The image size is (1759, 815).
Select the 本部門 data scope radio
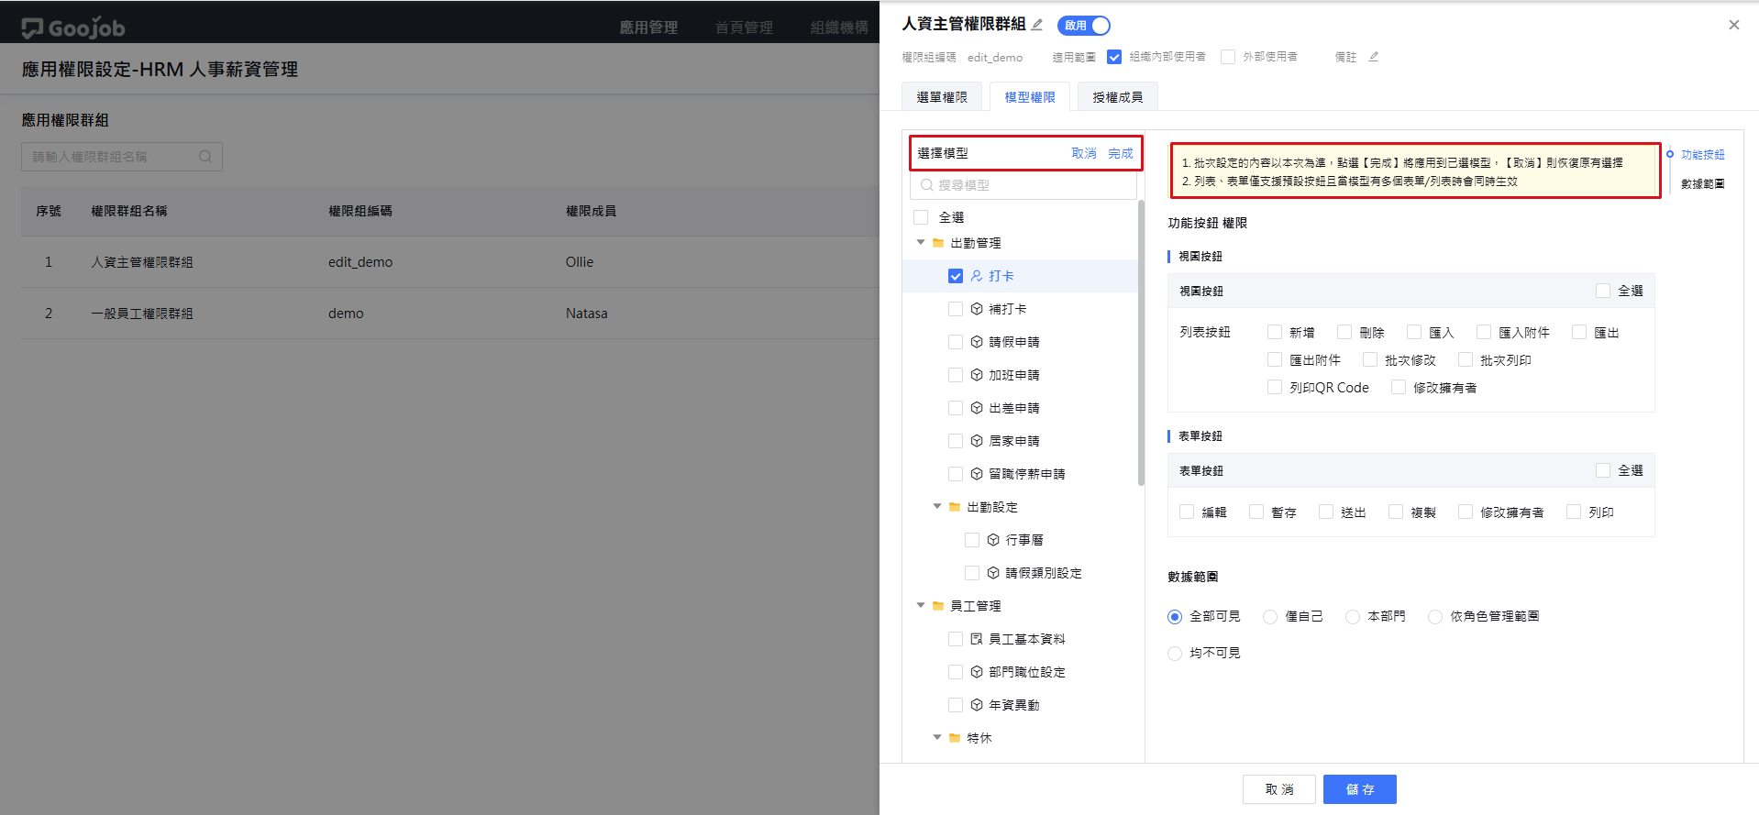[1353, 617]
